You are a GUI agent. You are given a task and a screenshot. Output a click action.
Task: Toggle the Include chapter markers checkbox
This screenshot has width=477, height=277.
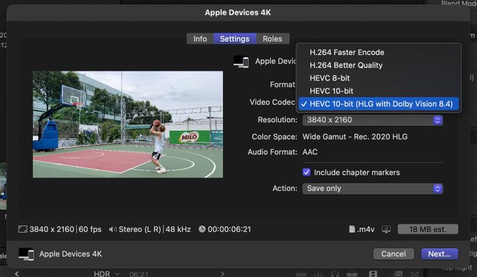point(307,172)
